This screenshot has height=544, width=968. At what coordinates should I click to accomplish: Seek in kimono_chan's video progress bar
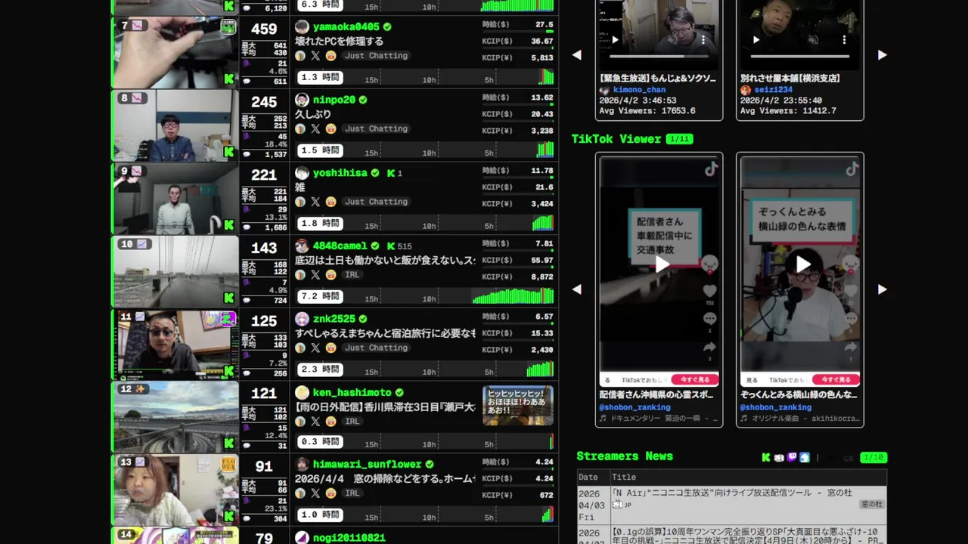(x=659, y=57)
